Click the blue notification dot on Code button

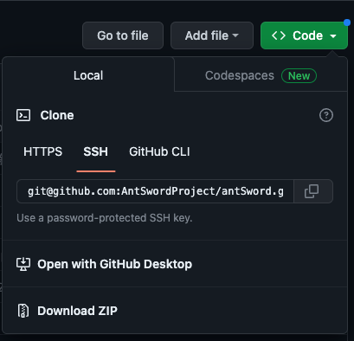(x=347, y=23)
